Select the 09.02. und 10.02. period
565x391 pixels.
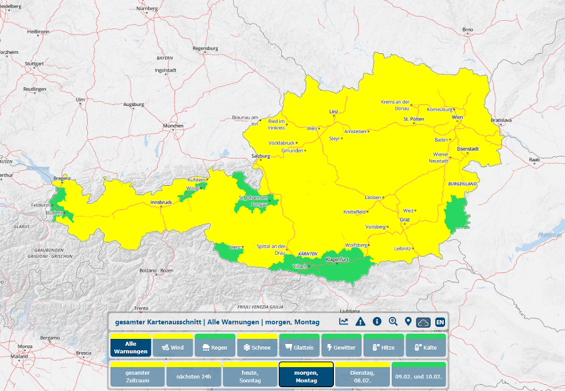[419, 375]
